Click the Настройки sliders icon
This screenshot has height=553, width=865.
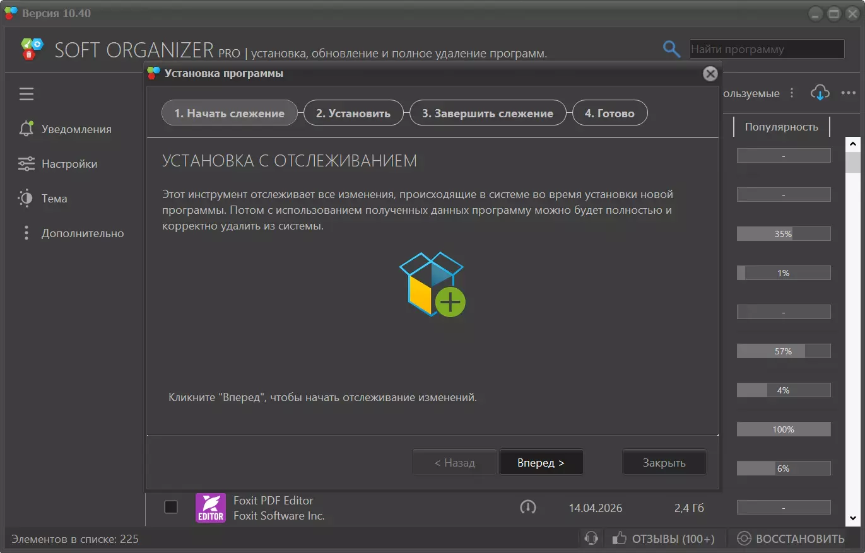pyautogui.click(x=26, y=164)
